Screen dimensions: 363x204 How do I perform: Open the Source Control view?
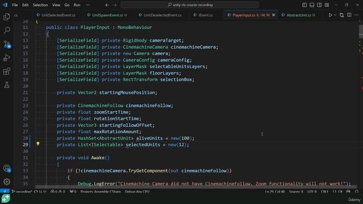[7, 44]
